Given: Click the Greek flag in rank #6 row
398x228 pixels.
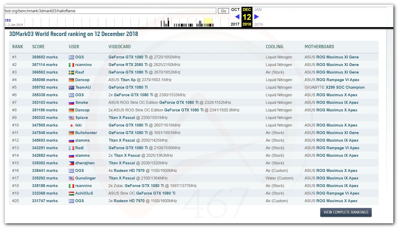Looking at the screenshot, I should click(x=71, y=95).
